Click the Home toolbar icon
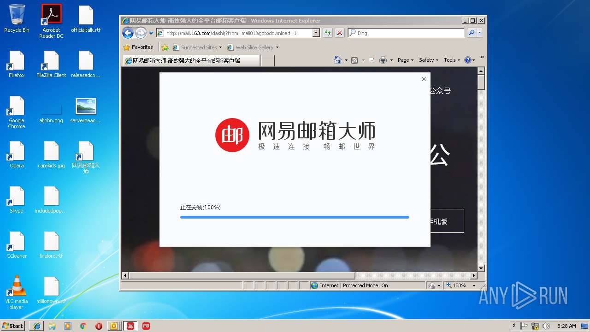Screen dimensions: 590x332 tap(338, 60)
